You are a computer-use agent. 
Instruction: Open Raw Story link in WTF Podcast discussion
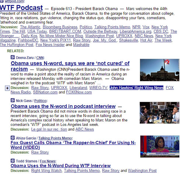82,40
